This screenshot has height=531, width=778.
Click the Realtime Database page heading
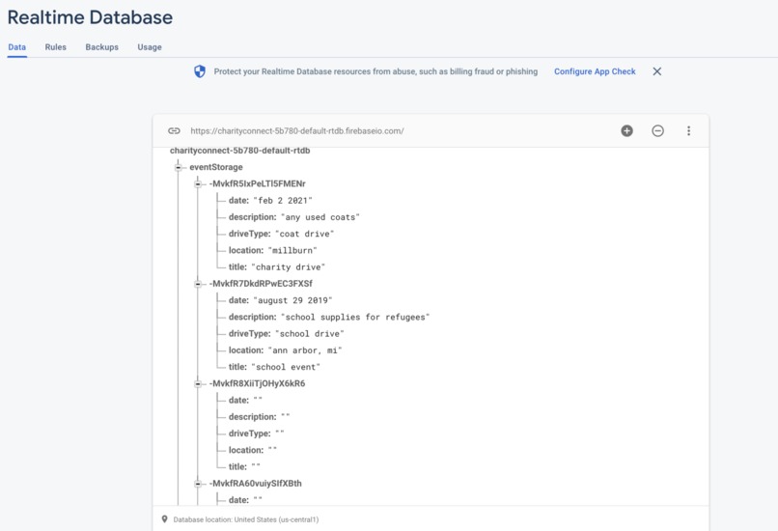90,17
